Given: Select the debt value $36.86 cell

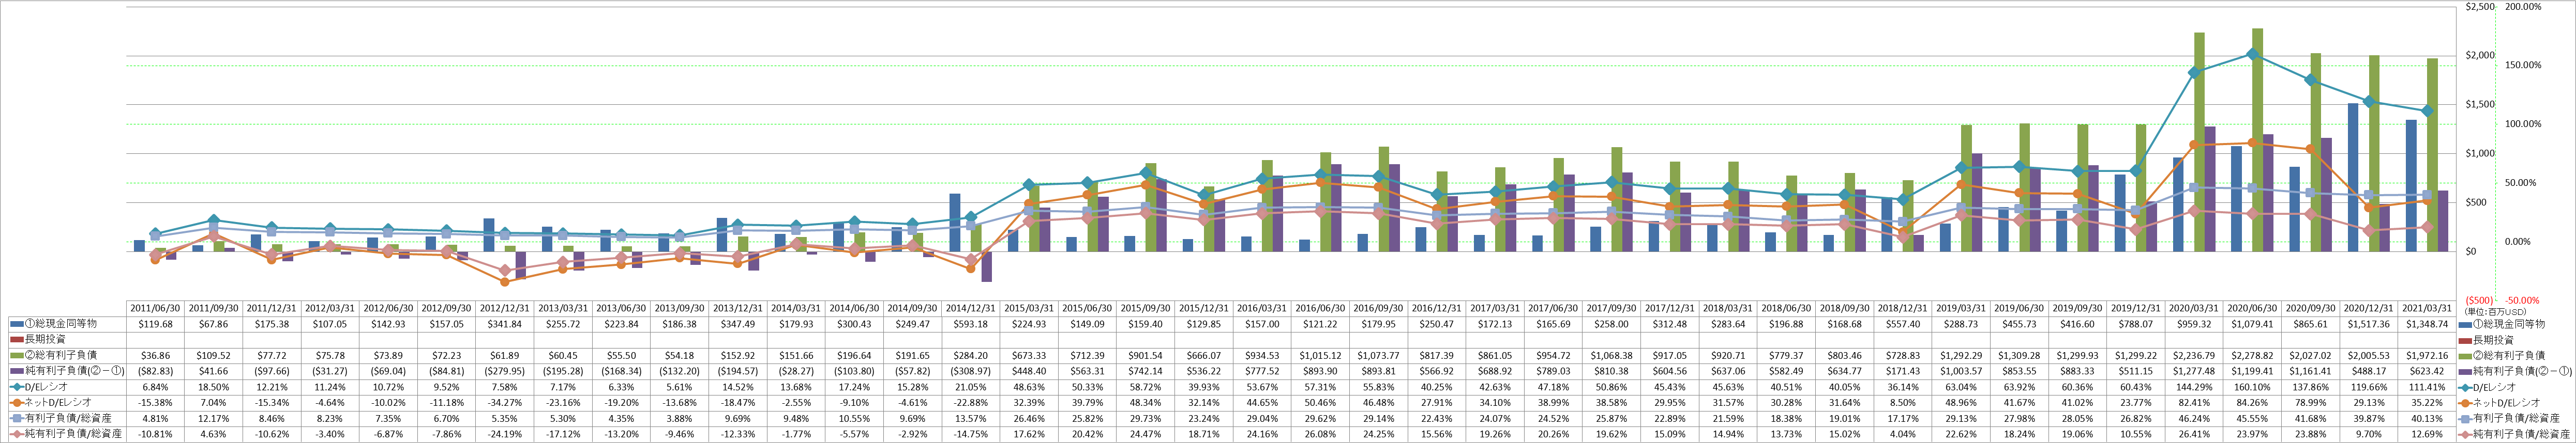Looking at the screenshot, I should click(x=156, y=355).
